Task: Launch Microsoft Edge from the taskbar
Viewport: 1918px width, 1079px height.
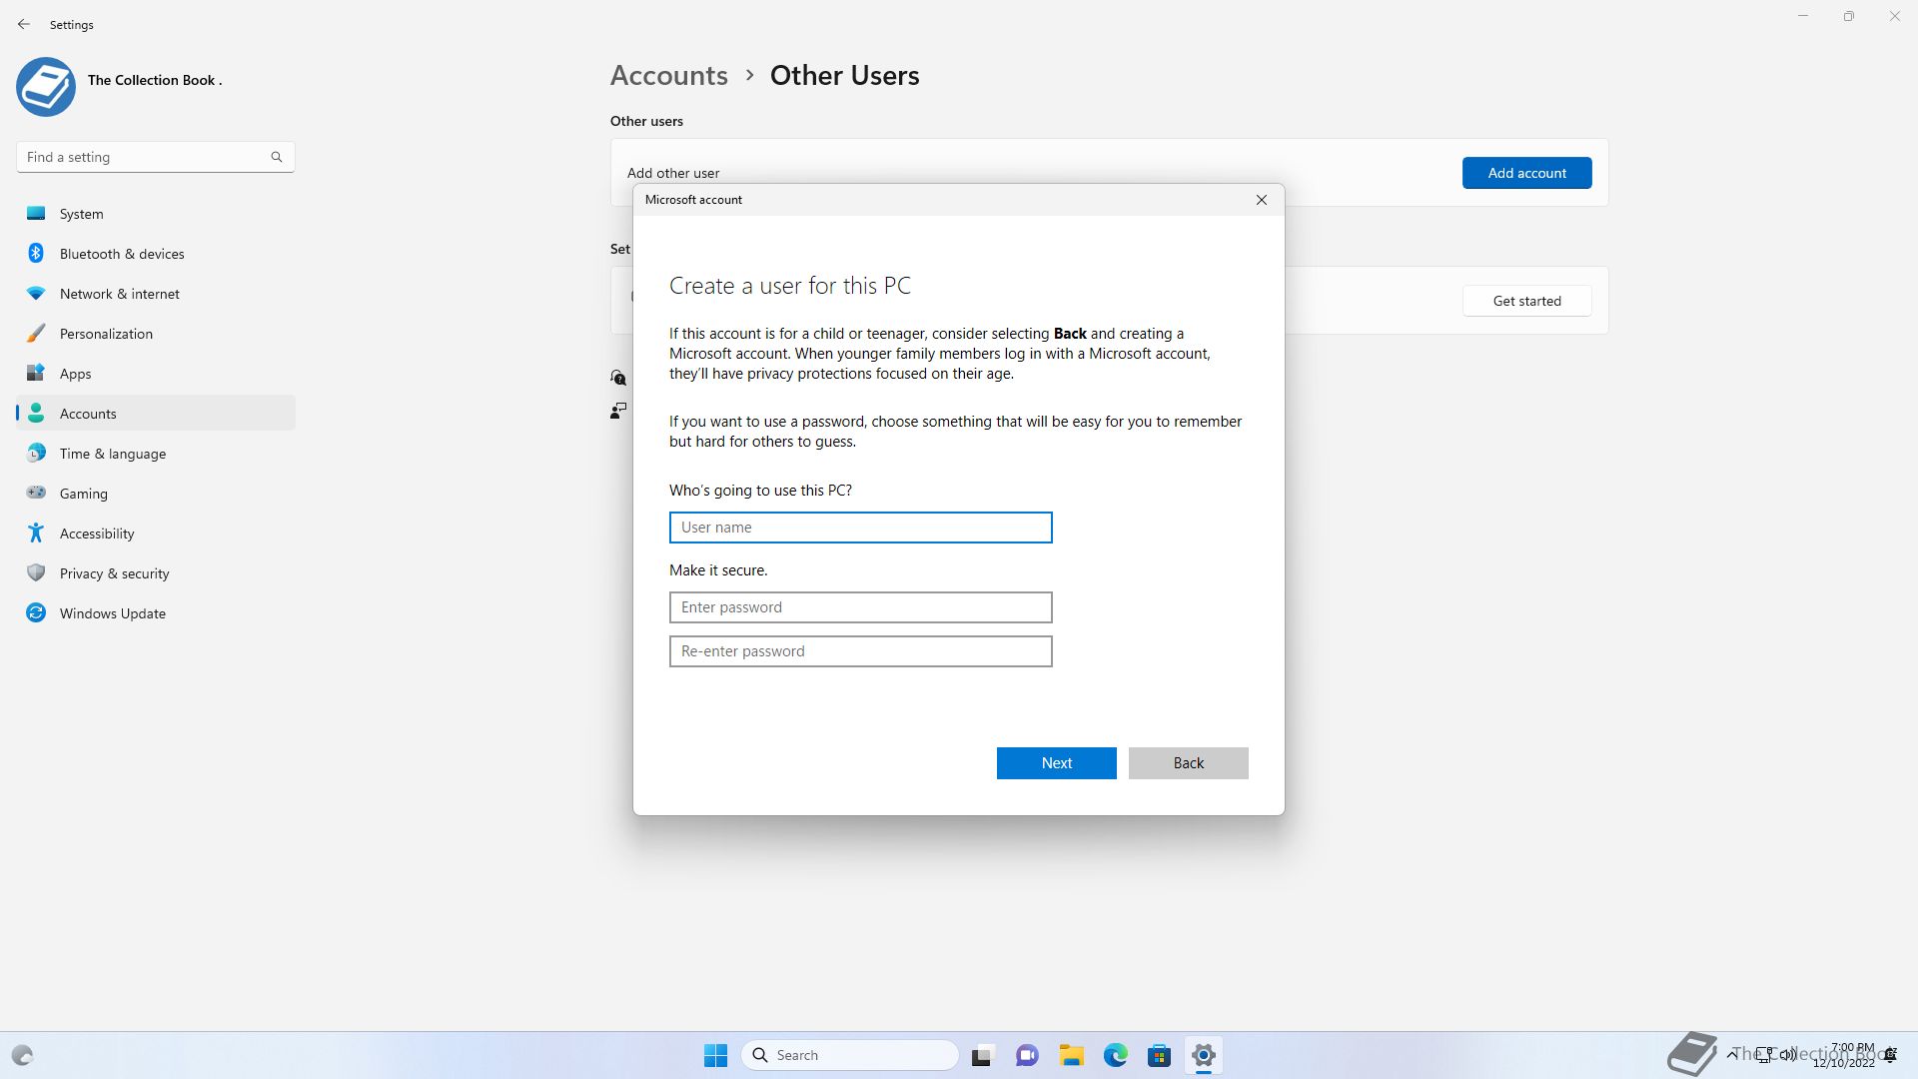Action: 1116,1055
